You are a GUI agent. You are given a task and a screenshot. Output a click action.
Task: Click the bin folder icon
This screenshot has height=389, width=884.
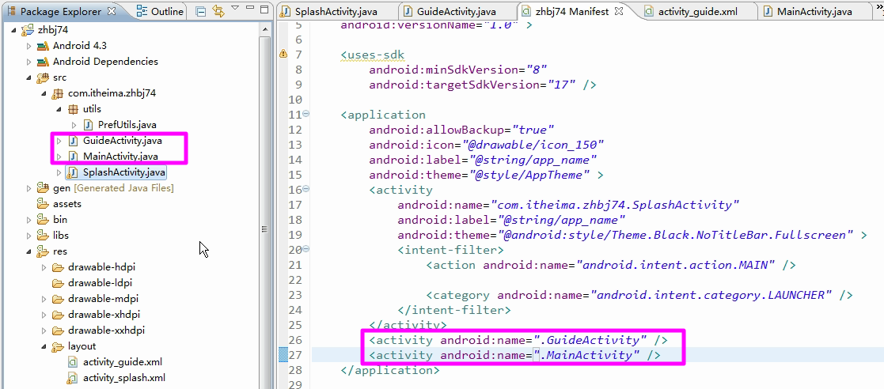tap(43, 219)
